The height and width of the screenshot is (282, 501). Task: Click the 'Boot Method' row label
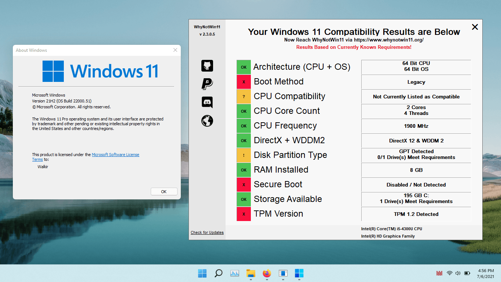[279, 82]
